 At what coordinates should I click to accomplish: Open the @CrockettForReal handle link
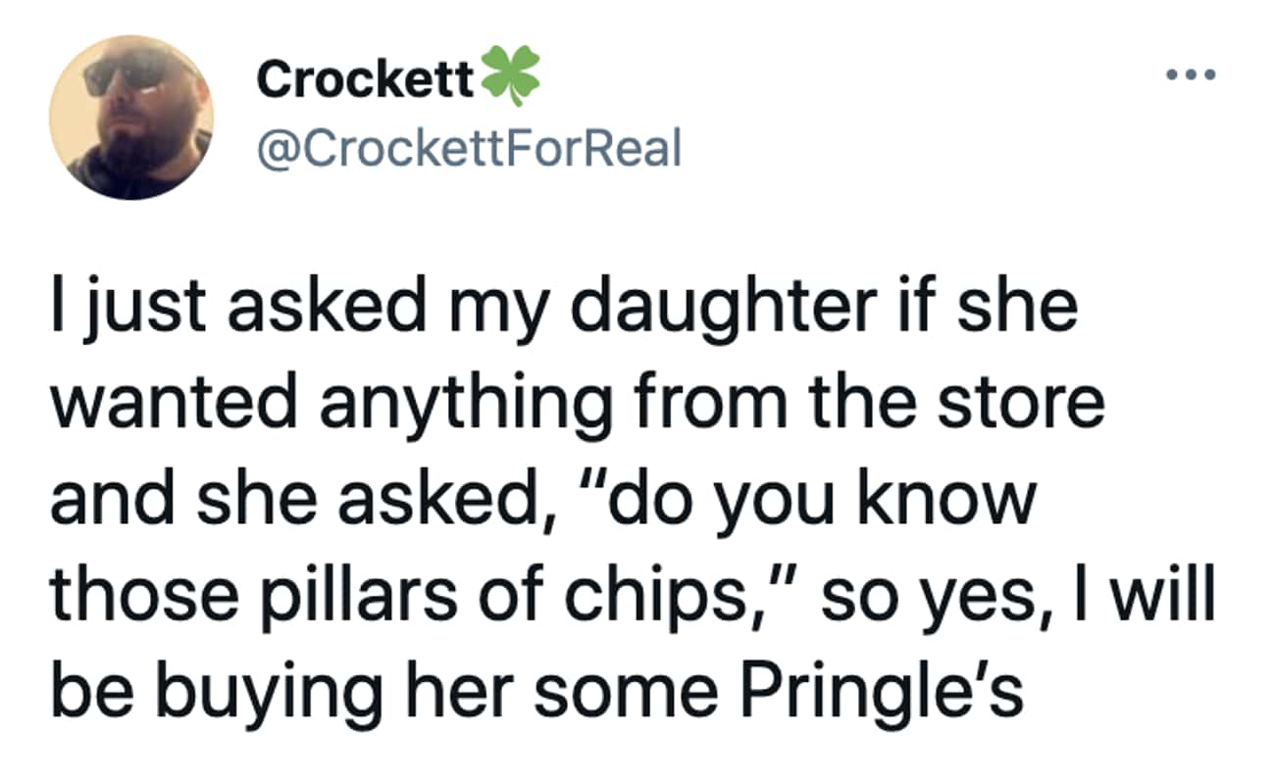[469, 148]
